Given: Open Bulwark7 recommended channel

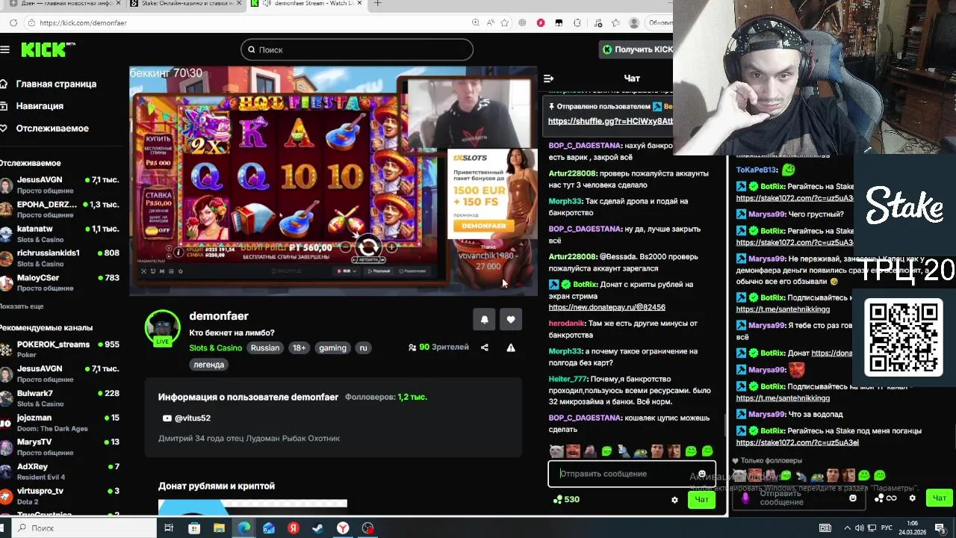Looking at the screenshot, I should pos(60,398).
